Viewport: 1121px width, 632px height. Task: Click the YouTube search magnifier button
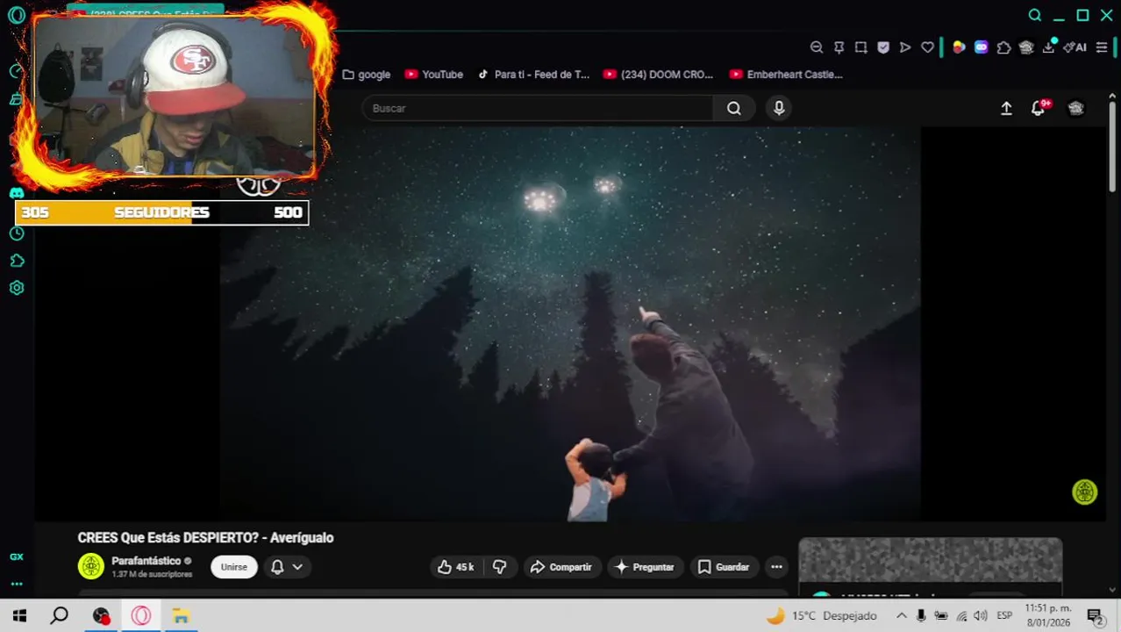pyautogui.click(x=734, y=108)
